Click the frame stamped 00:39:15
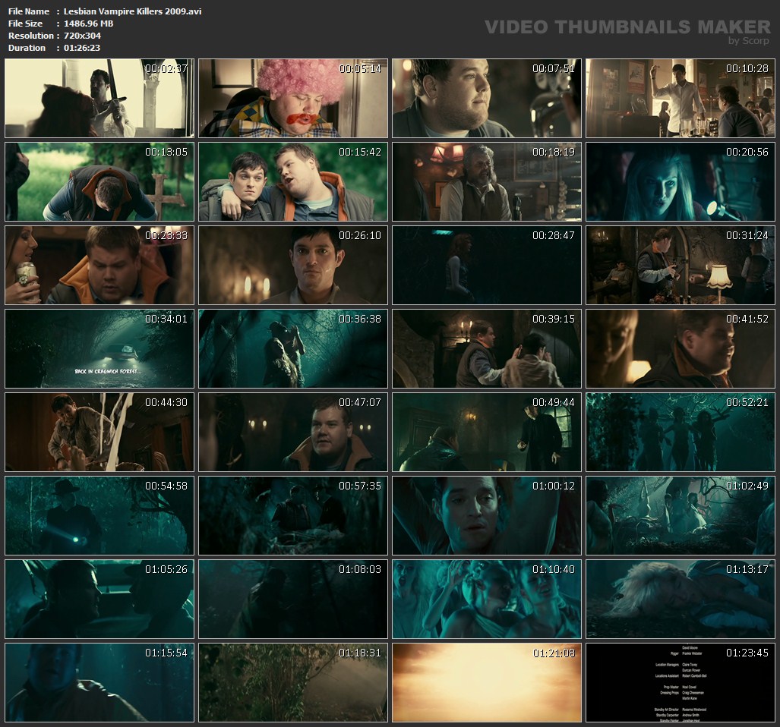 point(487,348)
